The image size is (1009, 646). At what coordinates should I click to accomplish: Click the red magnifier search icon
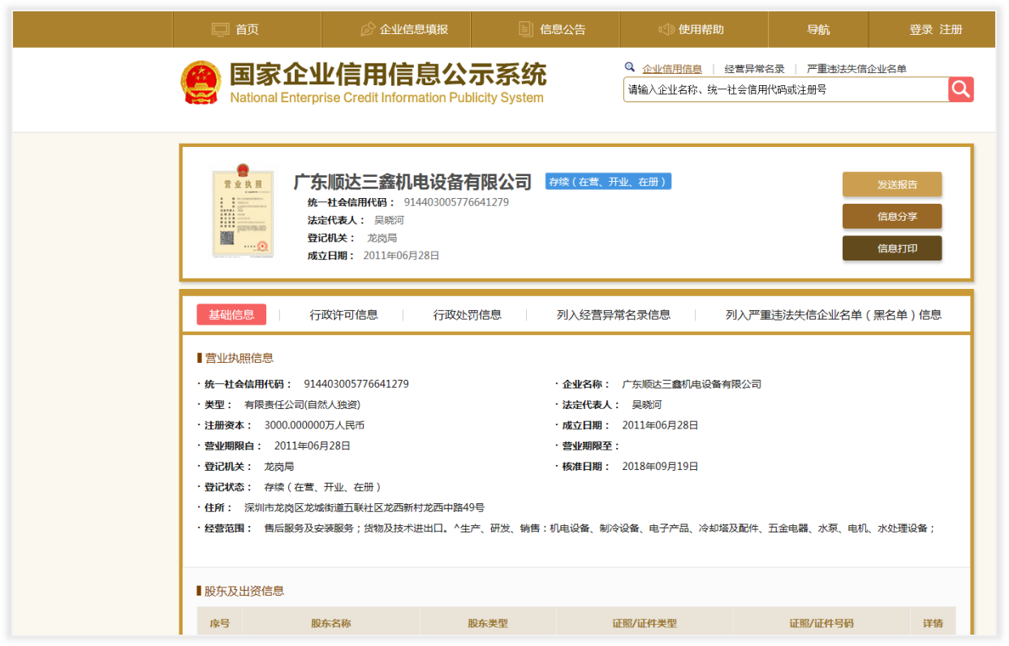coord(961,89)
